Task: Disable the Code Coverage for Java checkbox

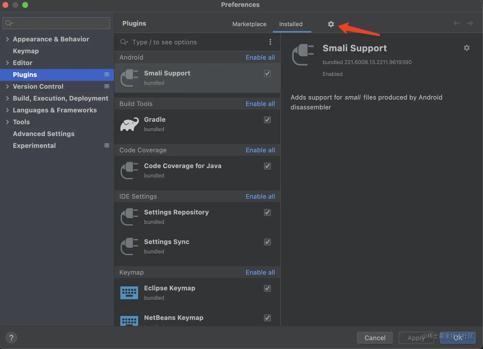Action: (267, 166)
